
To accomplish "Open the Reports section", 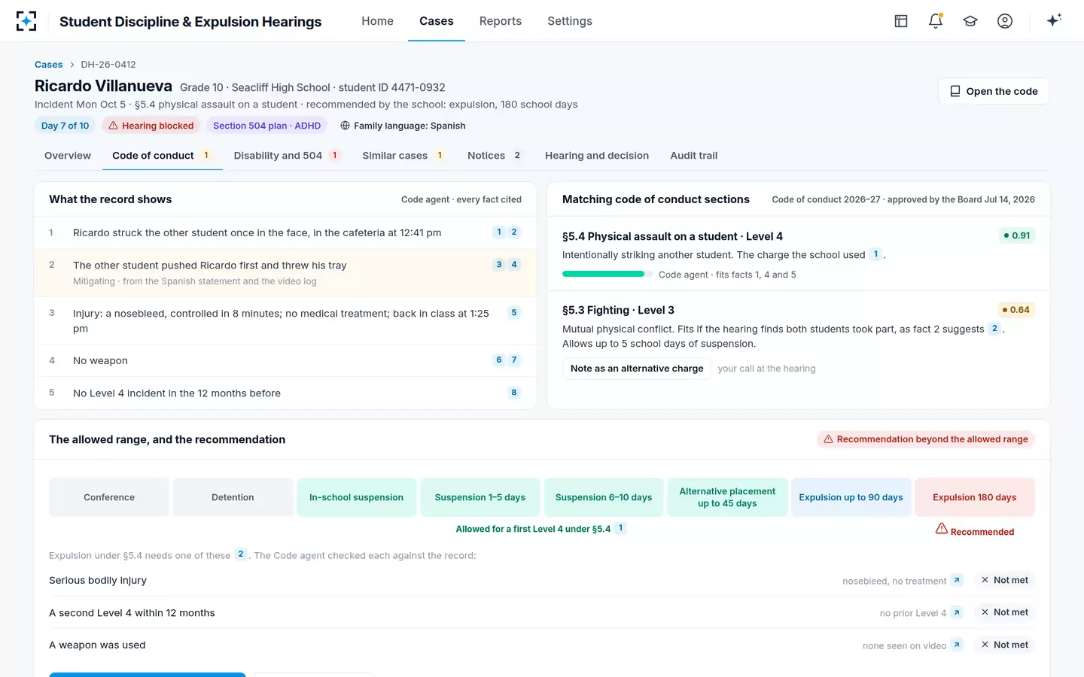I will pos(501,21).
